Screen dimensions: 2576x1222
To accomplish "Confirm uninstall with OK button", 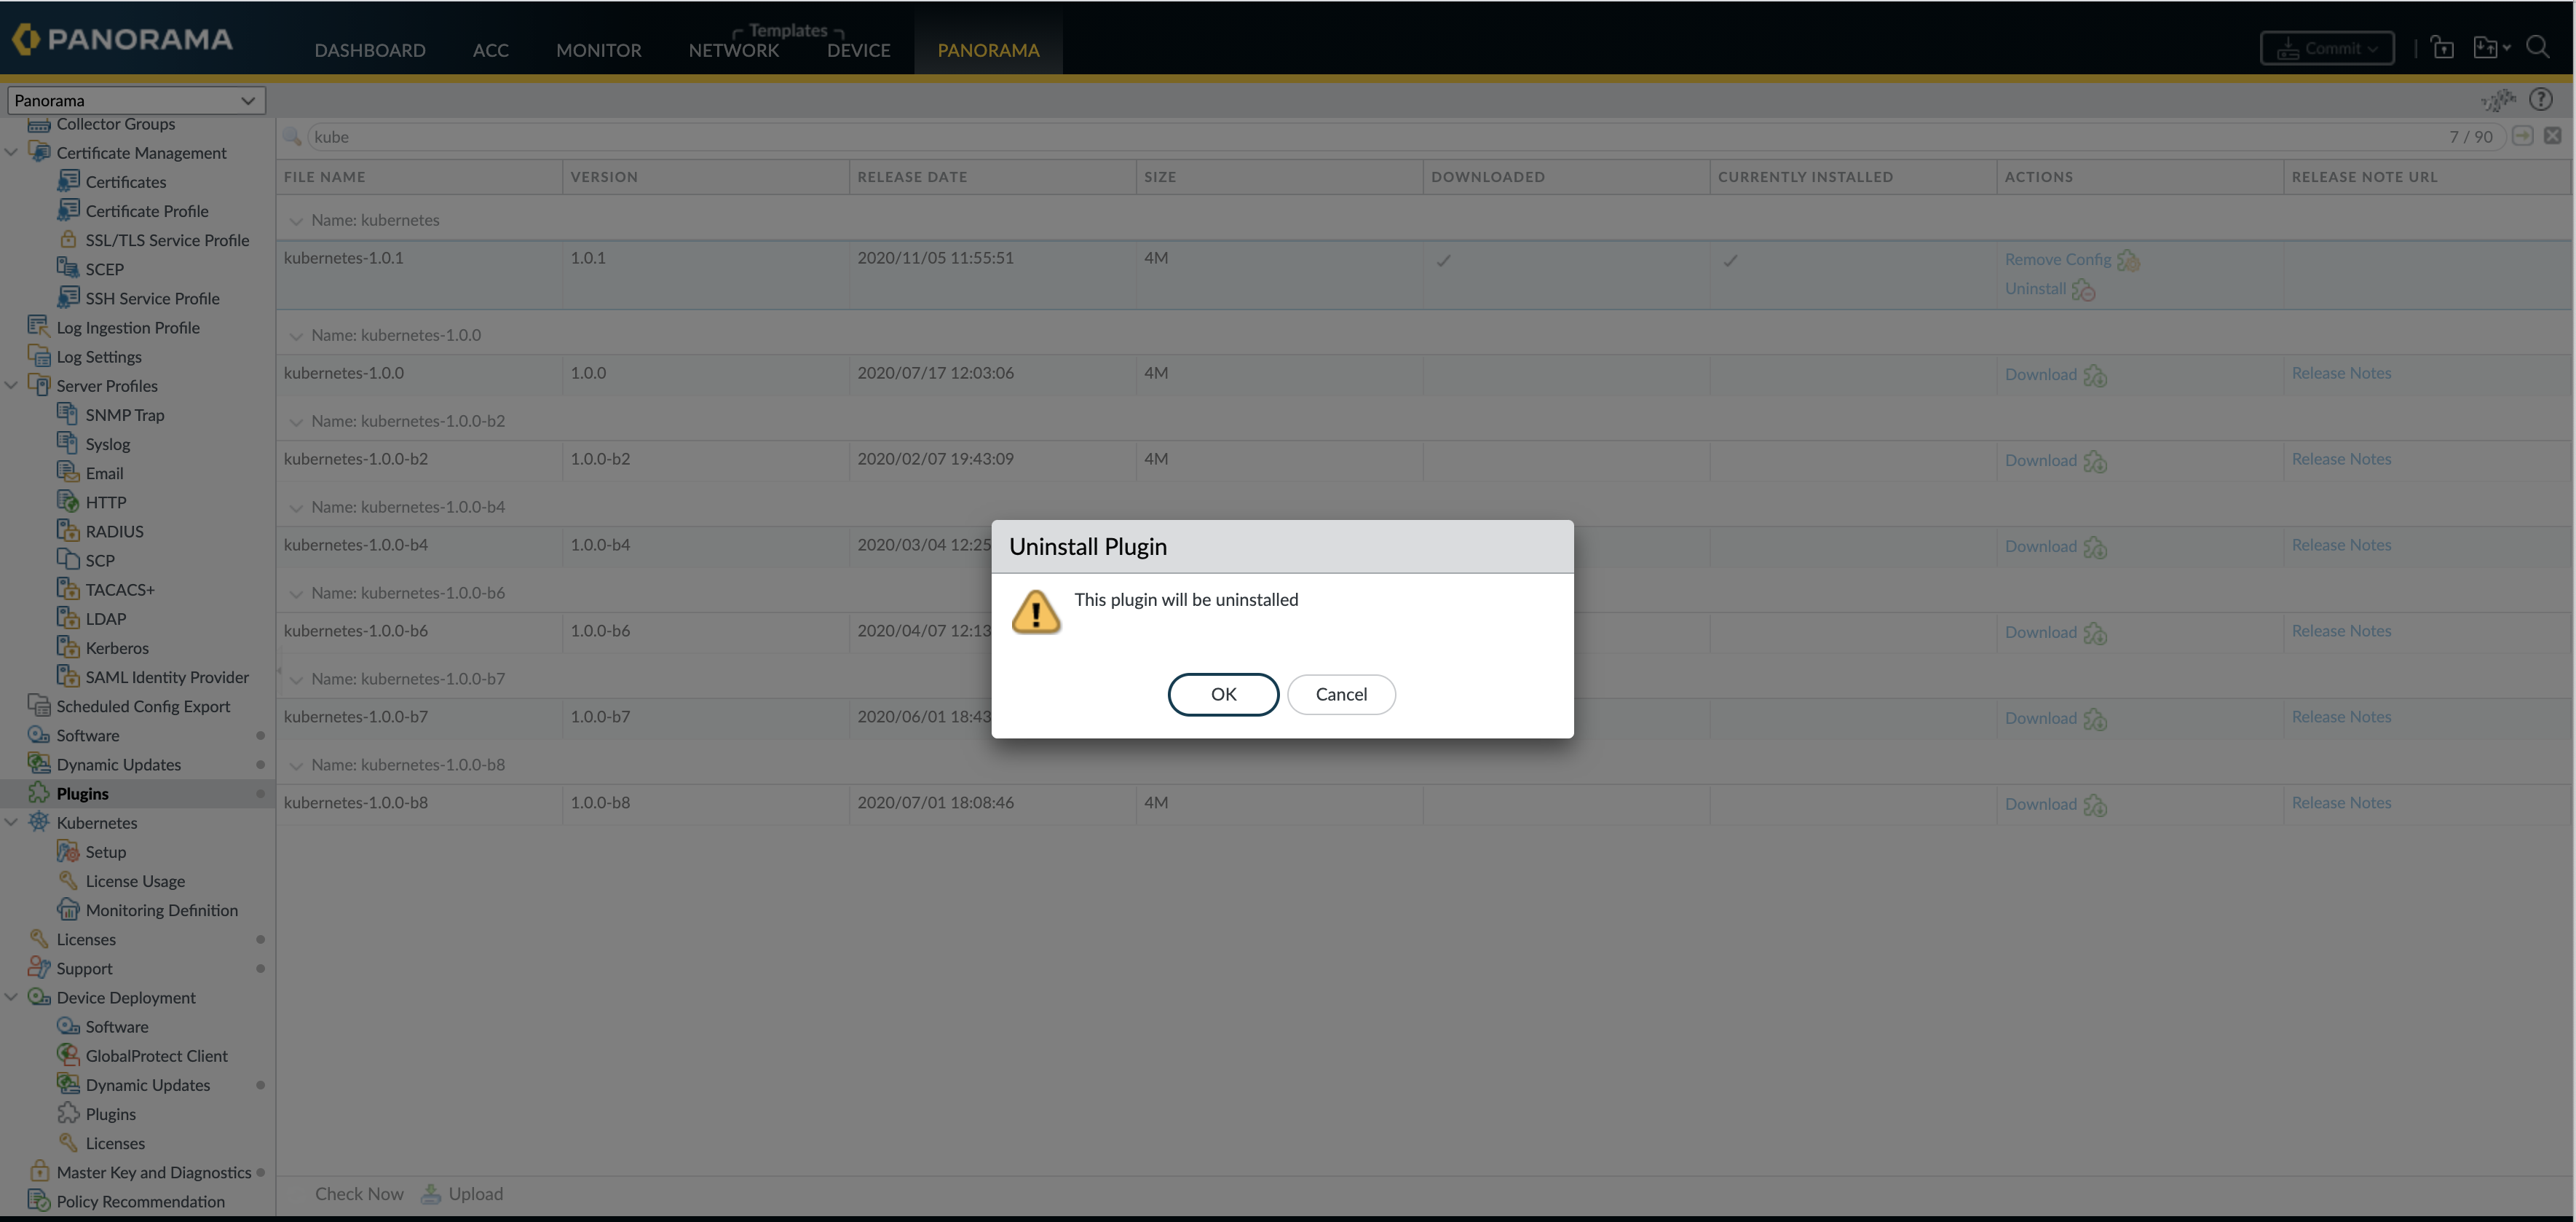I will pos(1223,694).
